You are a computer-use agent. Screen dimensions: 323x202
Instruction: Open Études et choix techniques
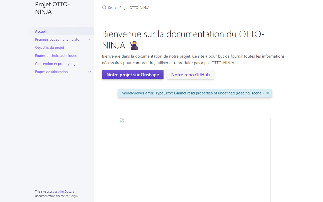click(56, 56)
